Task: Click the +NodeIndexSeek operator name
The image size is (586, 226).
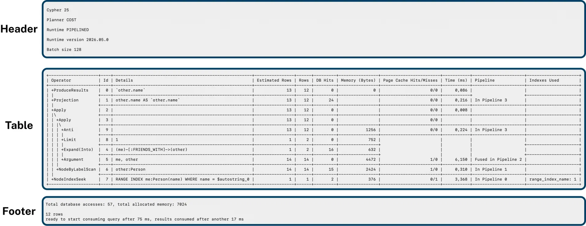Action: [x=68, y=179]
